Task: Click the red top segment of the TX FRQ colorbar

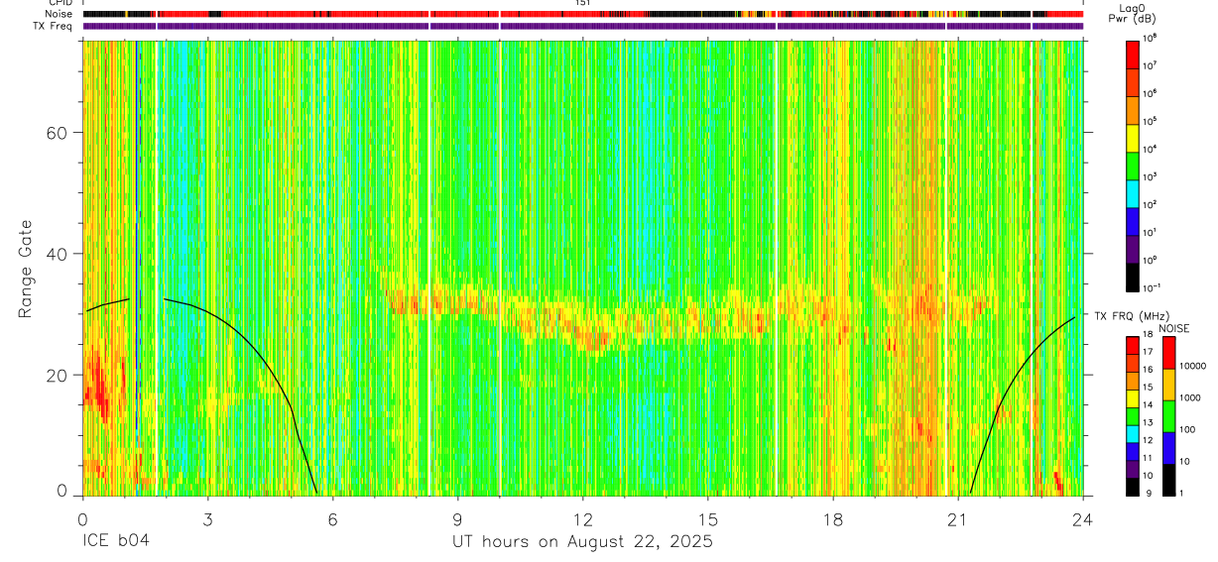Action: pos(1132,346)
